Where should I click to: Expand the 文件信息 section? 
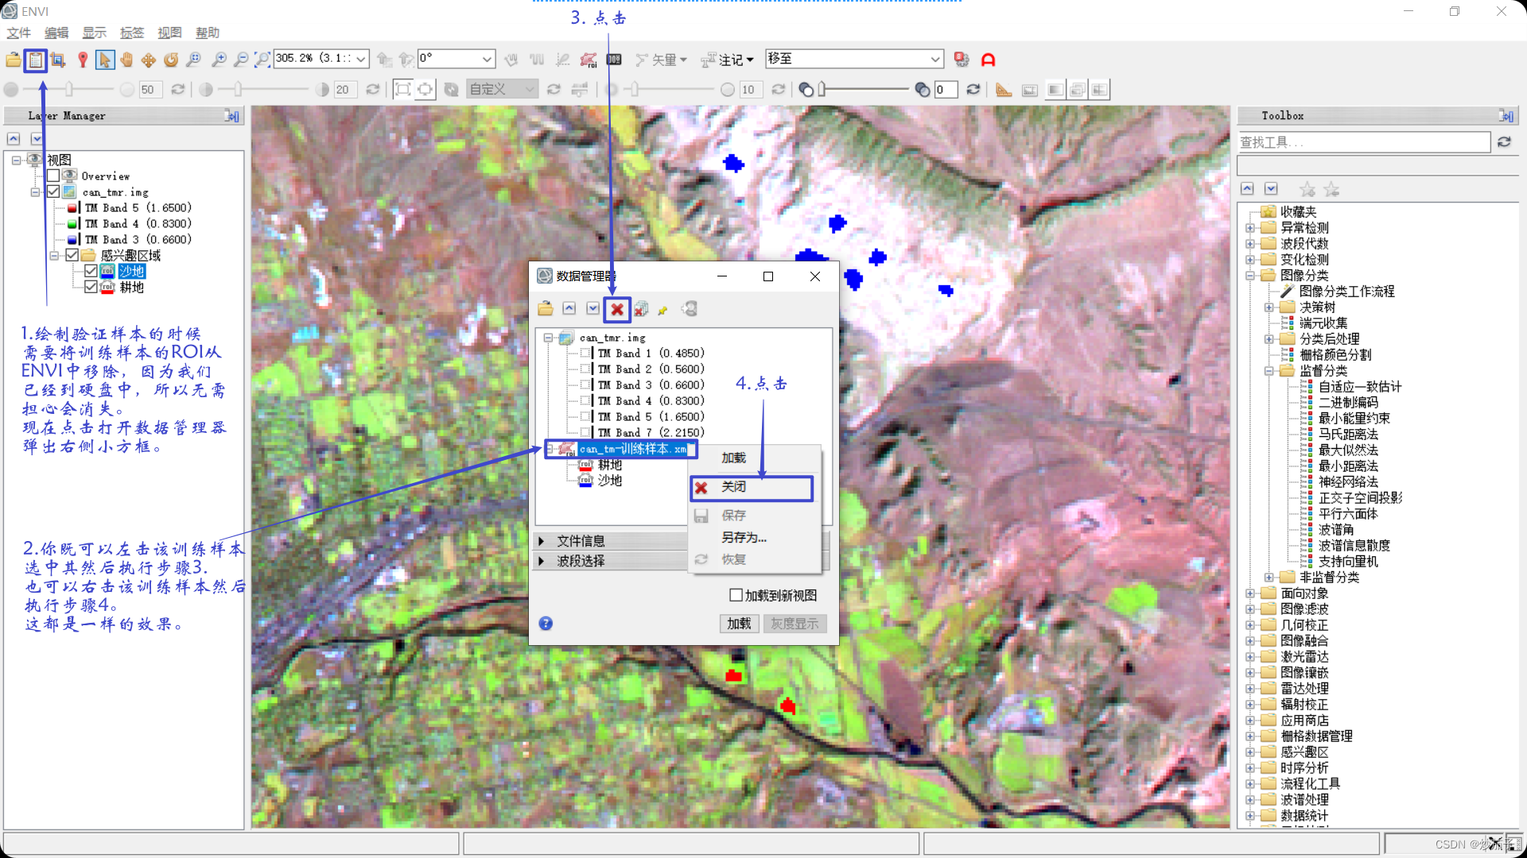coord(542,541)
